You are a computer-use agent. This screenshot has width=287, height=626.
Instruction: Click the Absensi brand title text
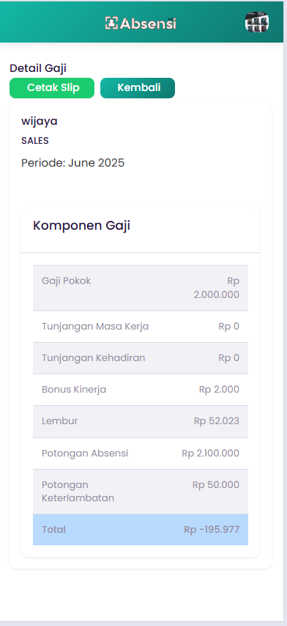[x=148, y=23]
